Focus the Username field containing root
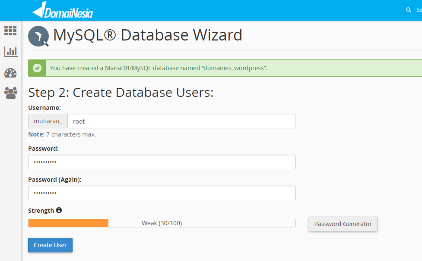422x261 pixels. (181, 121)
